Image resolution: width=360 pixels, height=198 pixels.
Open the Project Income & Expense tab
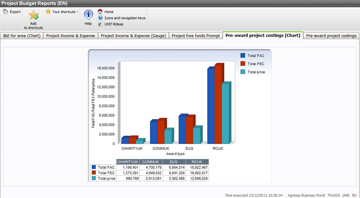[x=70, y=36]
